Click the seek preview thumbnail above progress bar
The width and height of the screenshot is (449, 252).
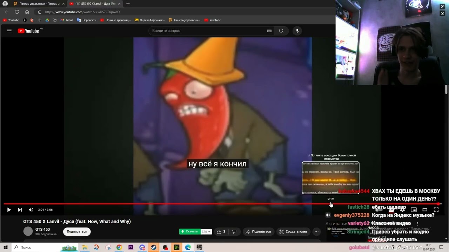(x=331, y=178)
